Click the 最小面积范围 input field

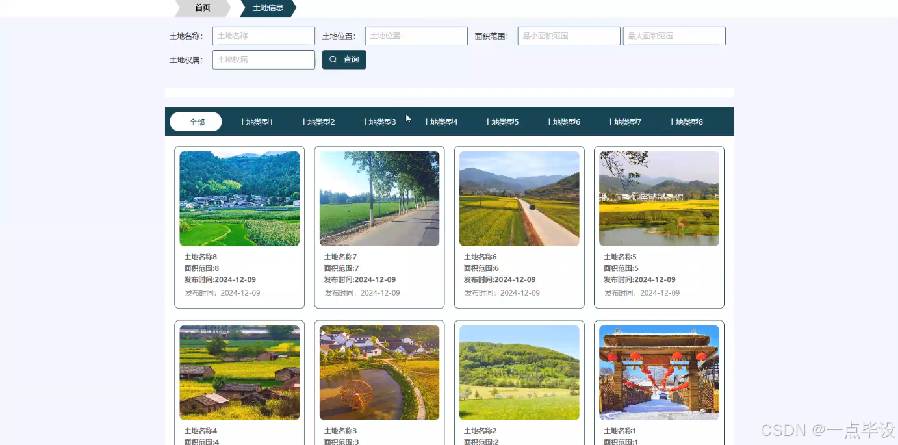pos(569,36)
